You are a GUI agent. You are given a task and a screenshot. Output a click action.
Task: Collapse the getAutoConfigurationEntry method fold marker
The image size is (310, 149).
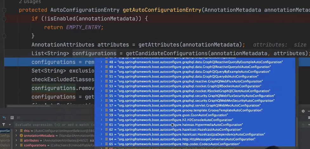pyautogui.click(x=4, y=10)
